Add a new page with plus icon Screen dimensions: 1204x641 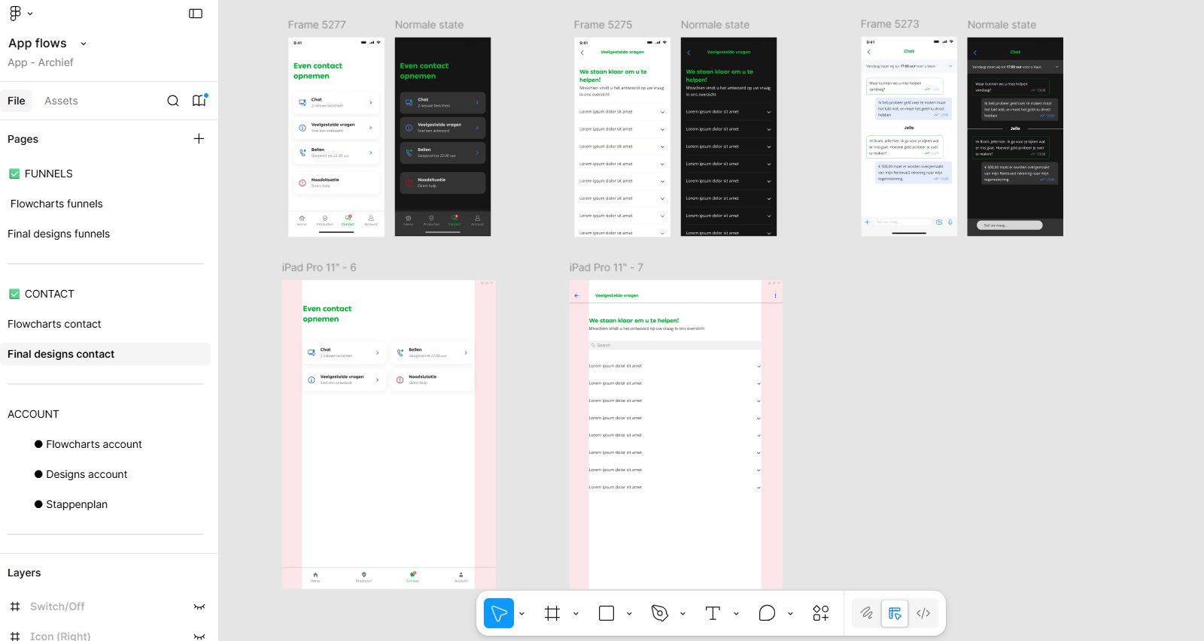pyautogui.click(x=199, y=138)
